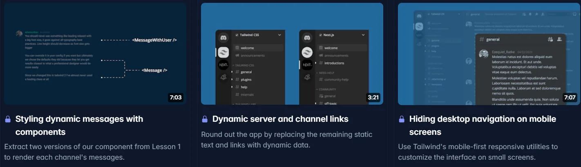
Task: Click the 7:03 duration badge
Action: tap(176, 98)
